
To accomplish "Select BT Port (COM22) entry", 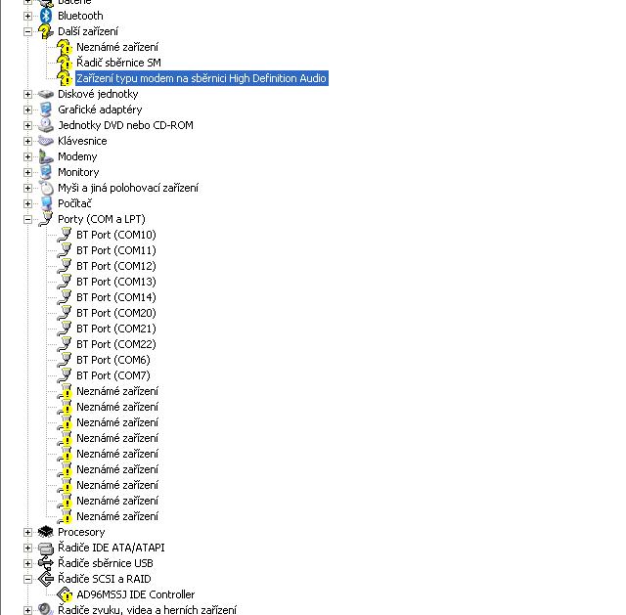I will point(115,344).
